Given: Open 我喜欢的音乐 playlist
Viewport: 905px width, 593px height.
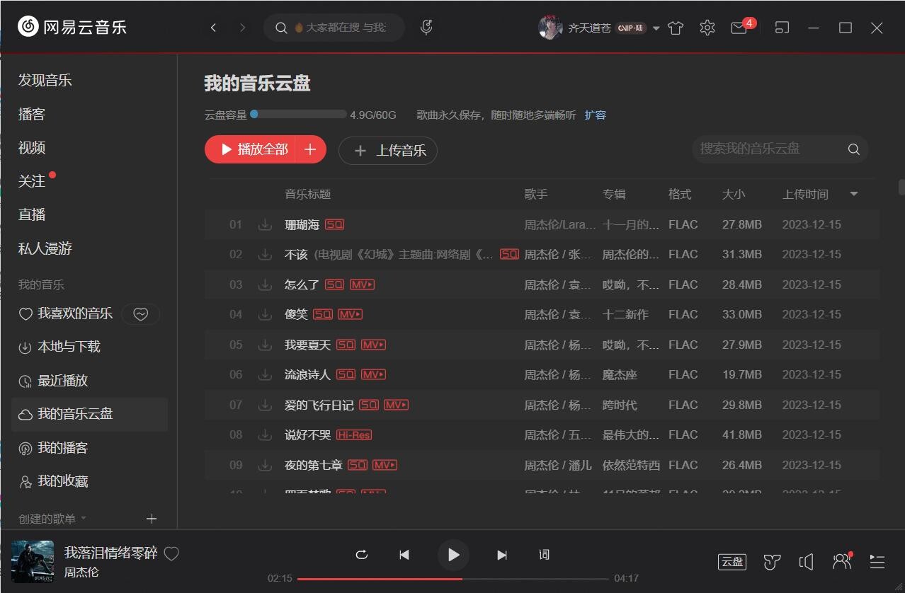Looking at the screenshot, I should pos(75,313).
